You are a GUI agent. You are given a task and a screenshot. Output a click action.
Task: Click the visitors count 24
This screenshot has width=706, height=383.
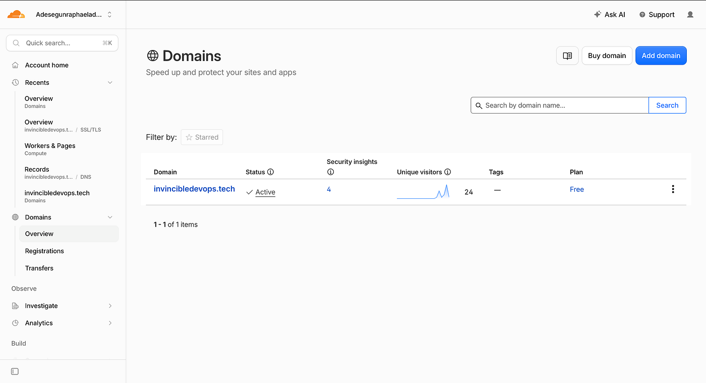(x=468, y=192)
